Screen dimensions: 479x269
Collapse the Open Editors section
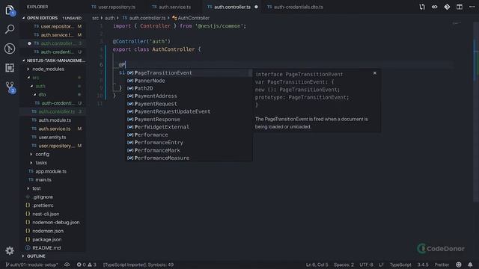[52, 18]
